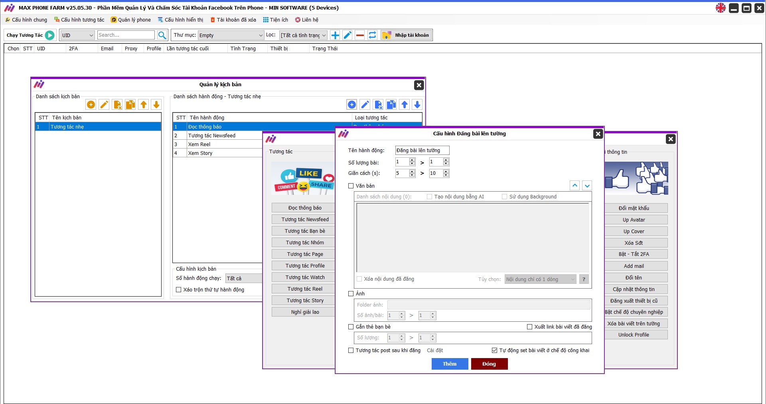
Task: Enable the Gắn thẻ bạn bè checkbox
Action: click(351, 327)
